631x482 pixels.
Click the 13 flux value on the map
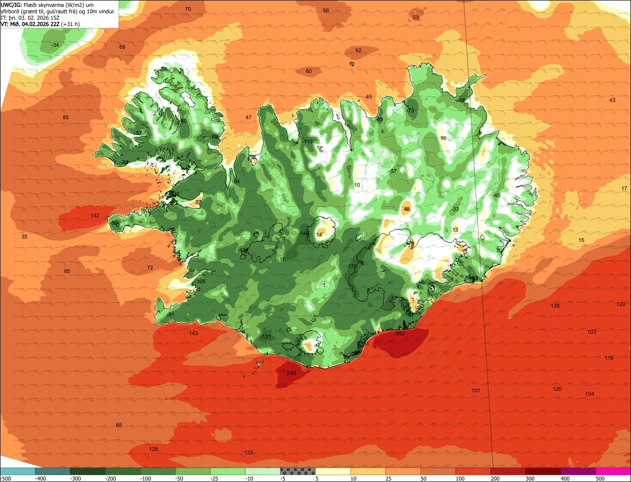point(455,230)
